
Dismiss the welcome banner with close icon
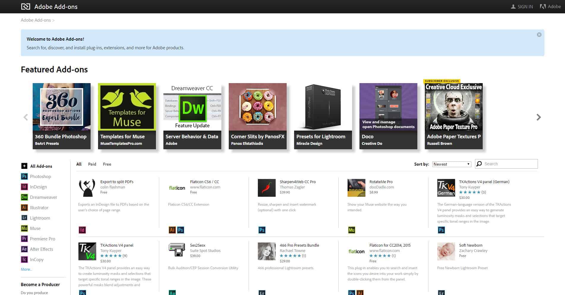(x=539, y=35)
